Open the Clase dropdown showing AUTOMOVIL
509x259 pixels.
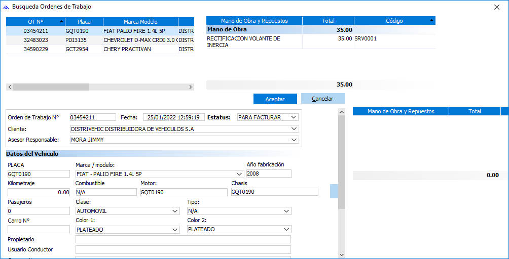tap(175, 211)
